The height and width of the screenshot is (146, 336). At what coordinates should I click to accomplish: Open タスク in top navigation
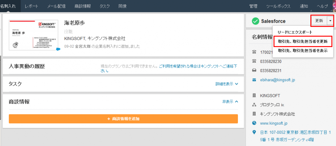click(x=105, y=6)
